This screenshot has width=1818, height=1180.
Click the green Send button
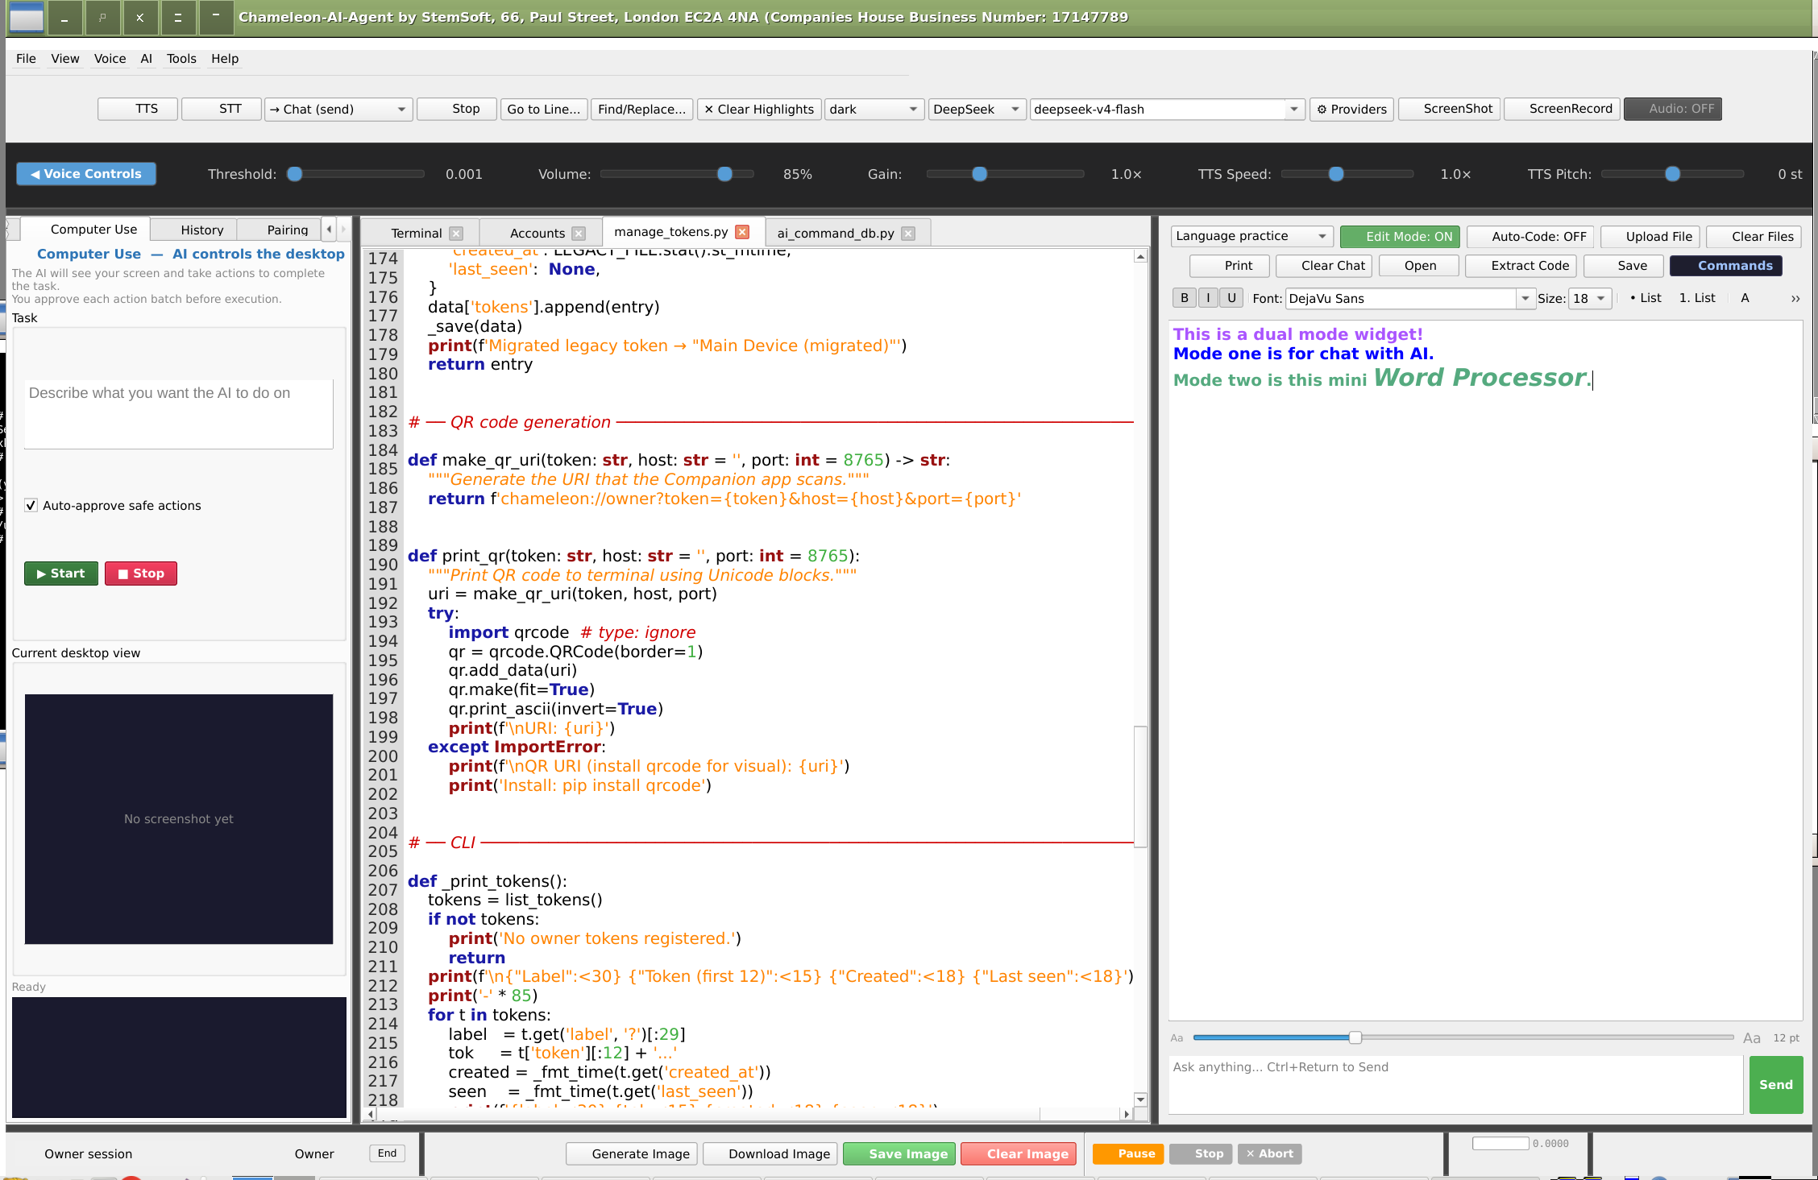(x=1776, y=1085)
